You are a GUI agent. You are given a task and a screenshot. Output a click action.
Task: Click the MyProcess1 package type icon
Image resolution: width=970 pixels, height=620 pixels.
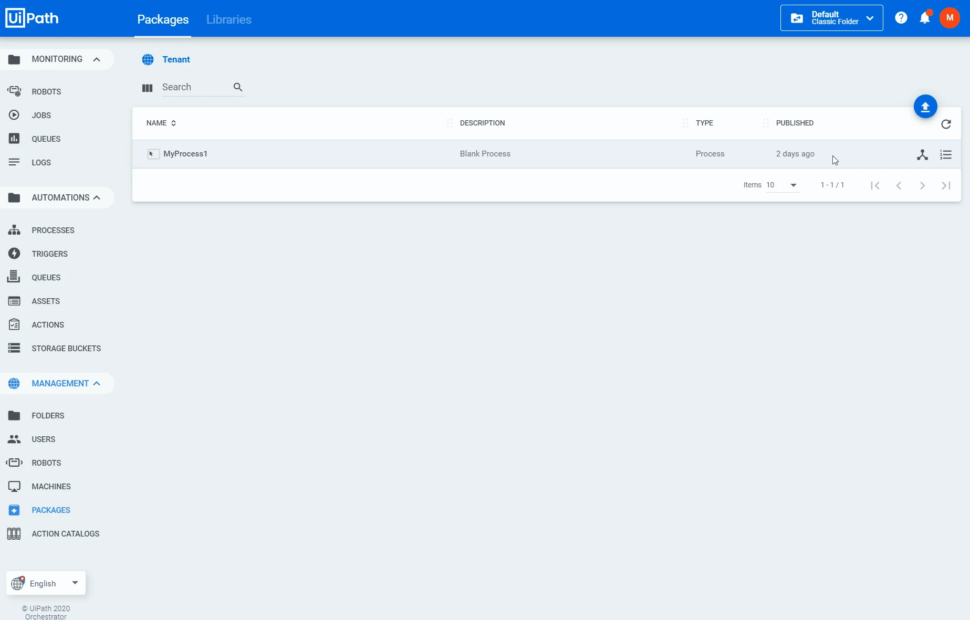point(153,154)
